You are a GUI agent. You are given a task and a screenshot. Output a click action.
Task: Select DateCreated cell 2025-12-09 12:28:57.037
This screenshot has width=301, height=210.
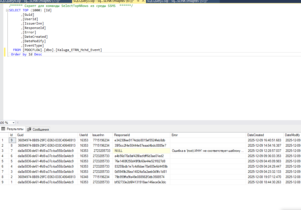pyautogui.click(x=265, y=151)
